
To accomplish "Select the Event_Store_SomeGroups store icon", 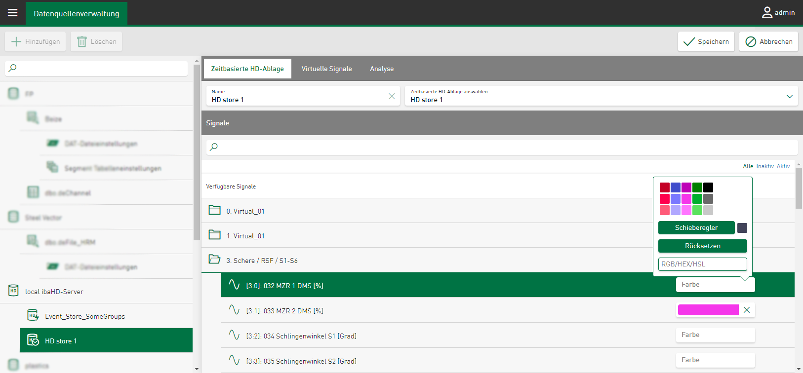I will pos(33,316).
